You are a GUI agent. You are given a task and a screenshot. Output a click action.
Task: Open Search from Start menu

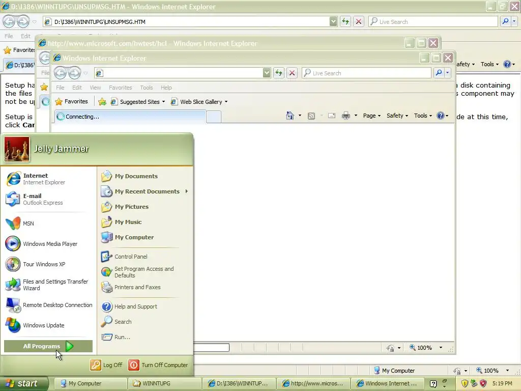(145, 322)
